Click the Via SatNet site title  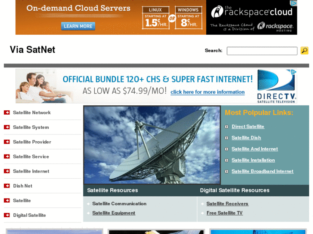(33, 49)
